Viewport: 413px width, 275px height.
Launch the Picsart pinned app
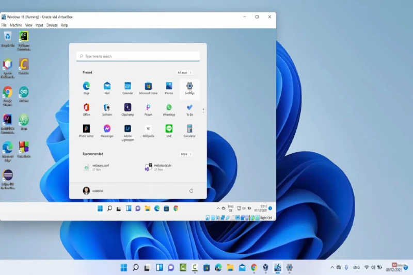tap(148, 109)
